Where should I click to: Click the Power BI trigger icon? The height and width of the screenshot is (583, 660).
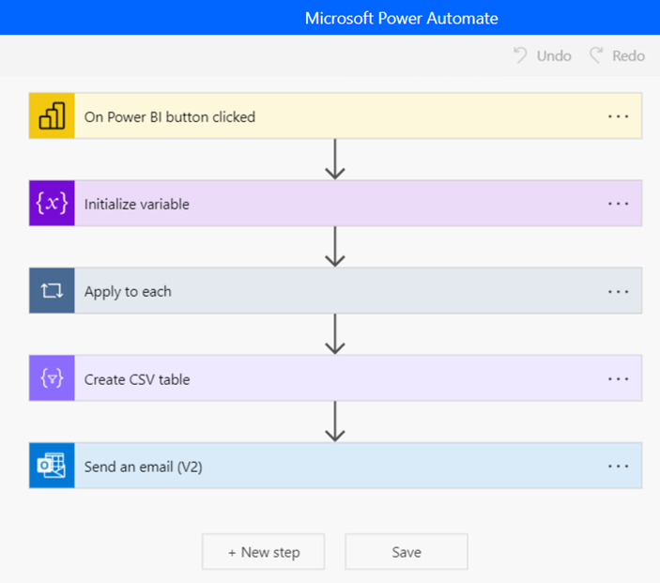pyautogui.click(x=52, y=115)
